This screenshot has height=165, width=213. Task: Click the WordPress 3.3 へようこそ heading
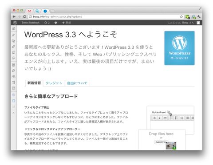click(71, 35)
